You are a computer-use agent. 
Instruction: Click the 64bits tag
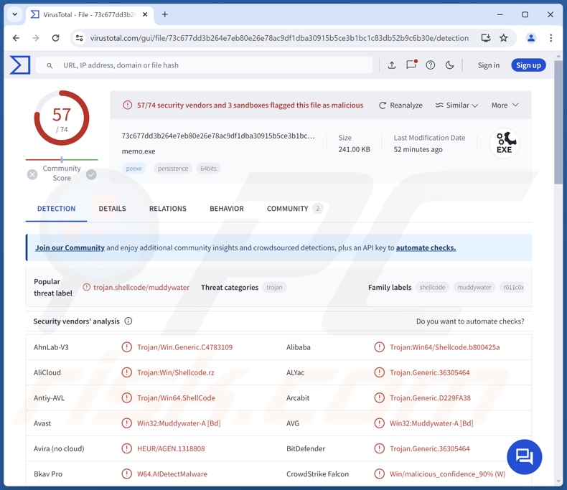208,169
